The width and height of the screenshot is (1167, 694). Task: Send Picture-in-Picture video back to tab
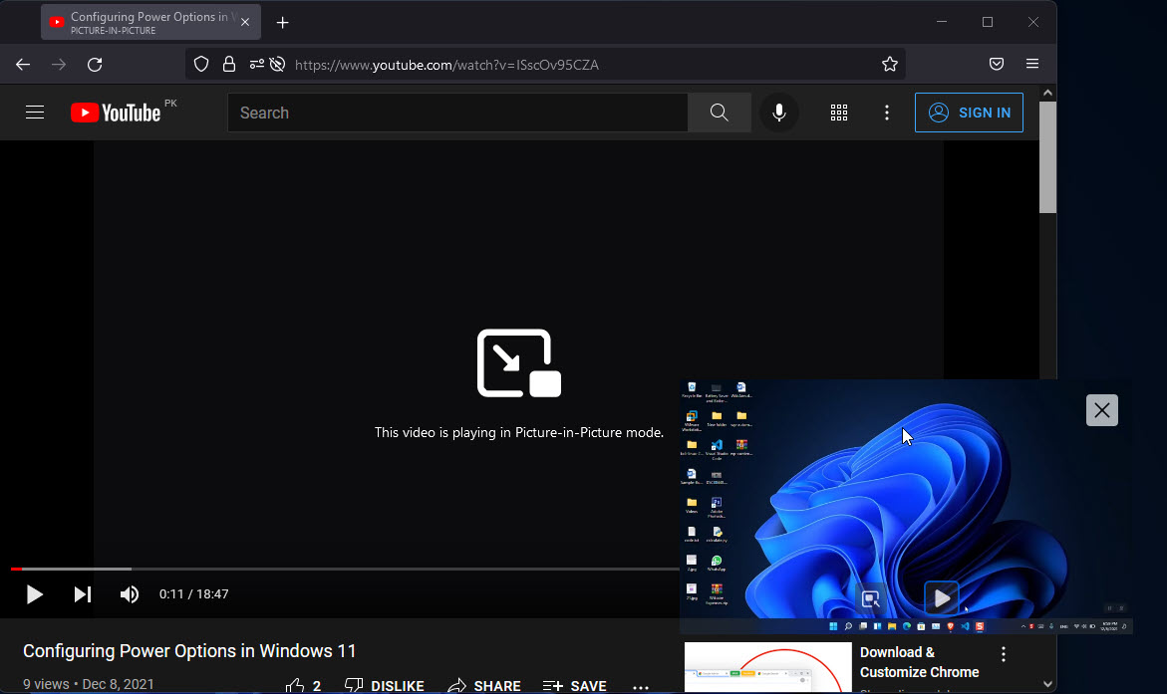[x=870, y=598]
